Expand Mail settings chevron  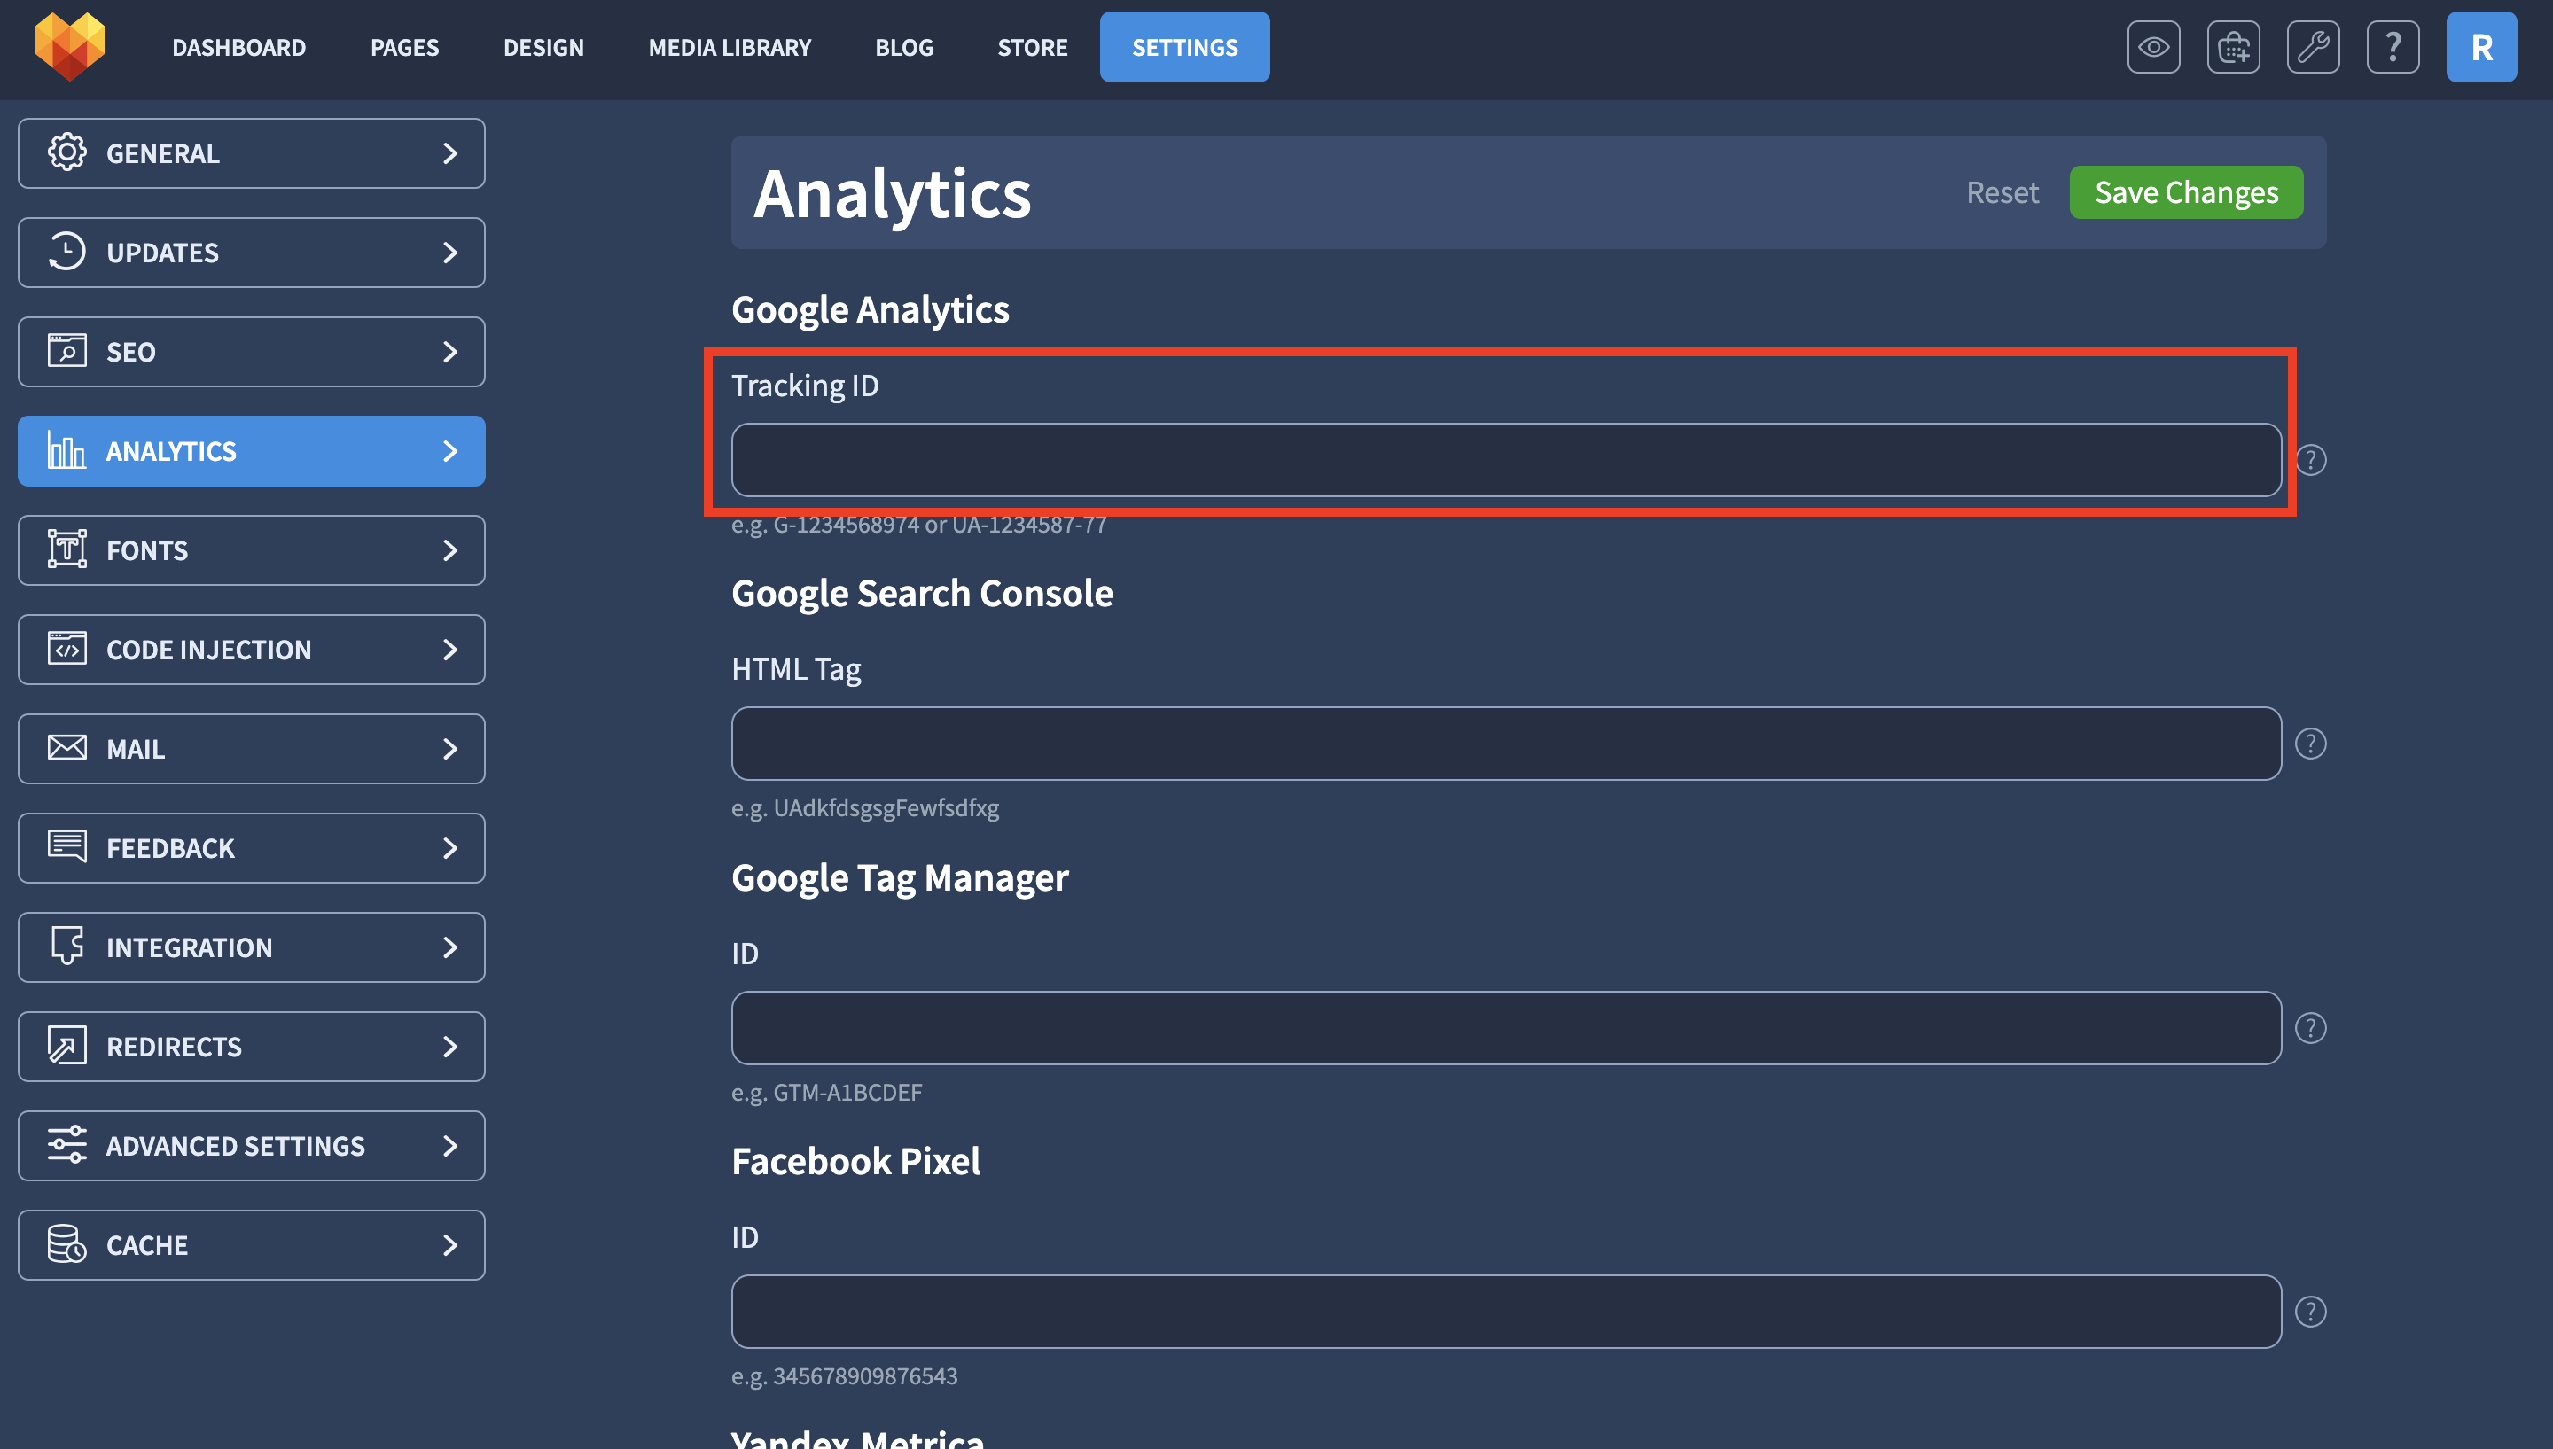coord(450,748)
